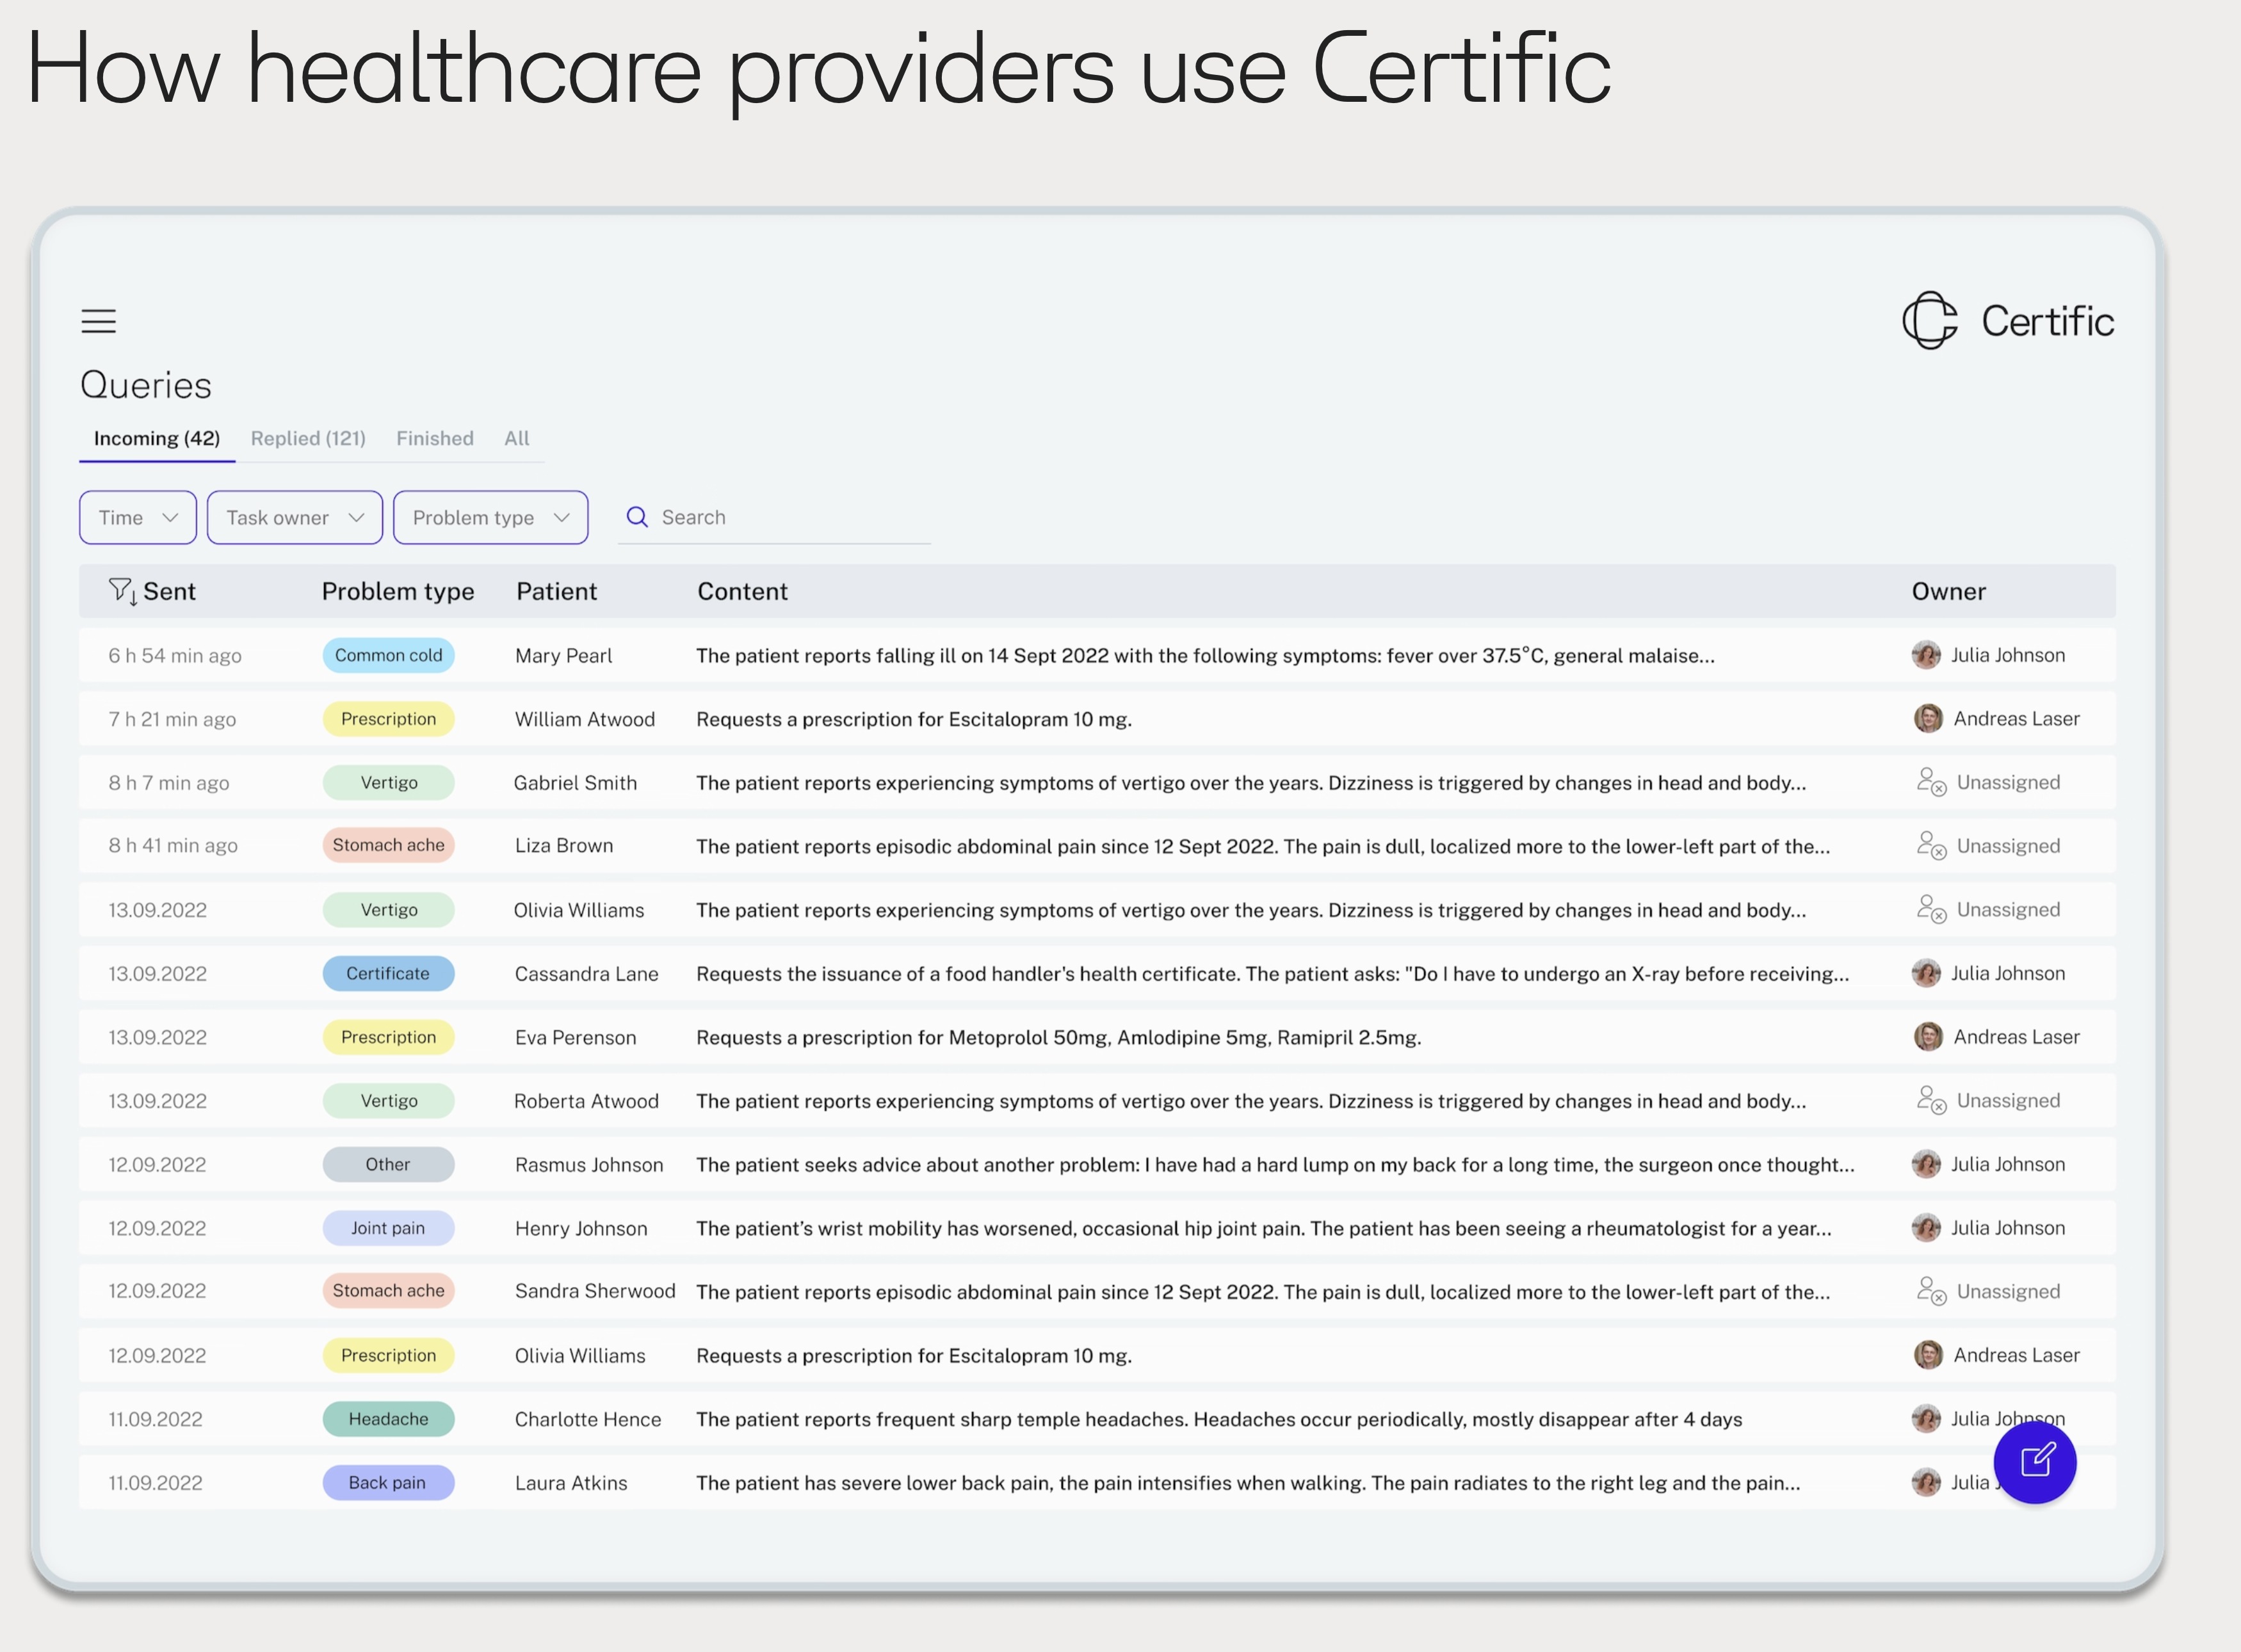Expand the Problem type filter dropdown

(x=490, y=517)
